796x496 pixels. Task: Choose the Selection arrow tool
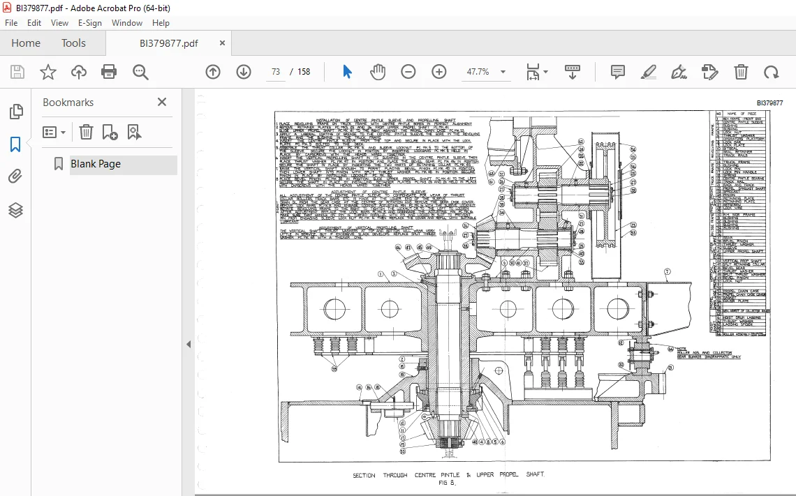pos(347,72)
